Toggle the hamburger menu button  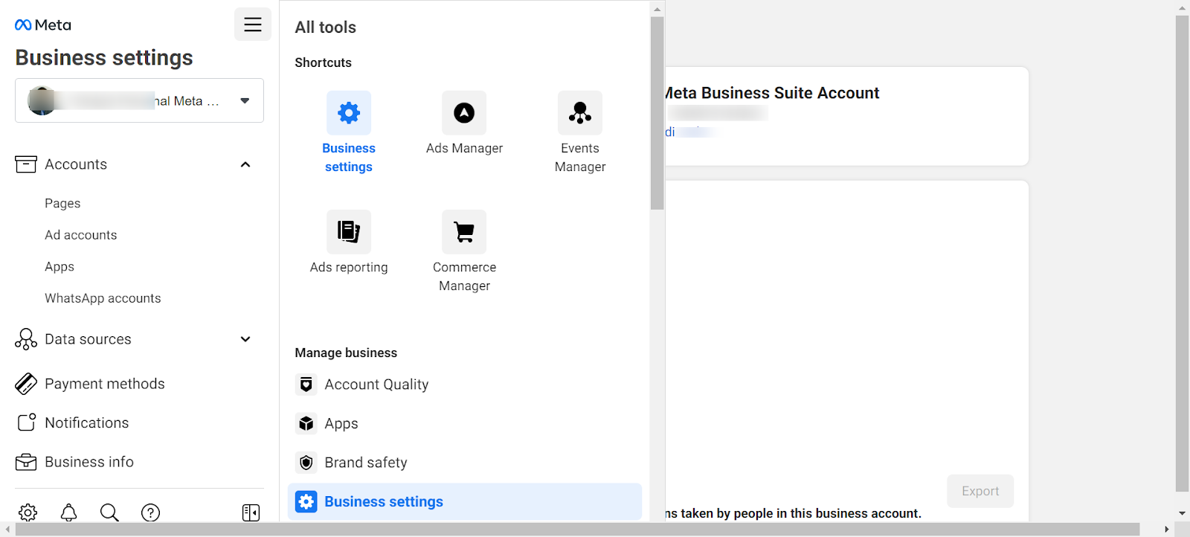[253, 25]
